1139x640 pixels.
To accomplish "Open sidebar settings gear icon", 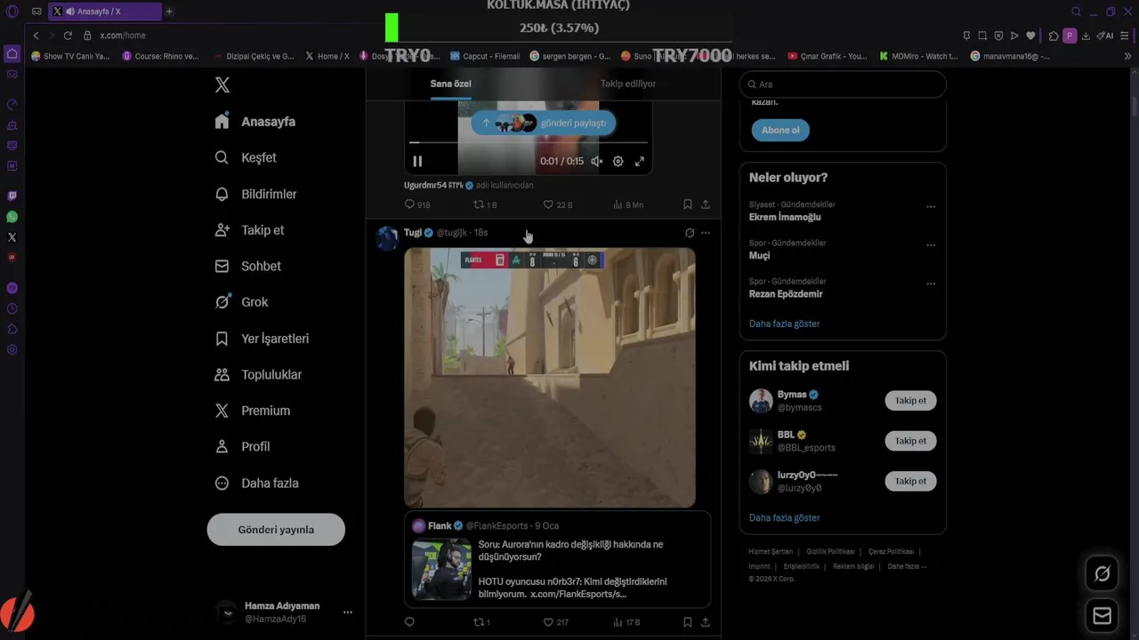I will click(12, 349).
